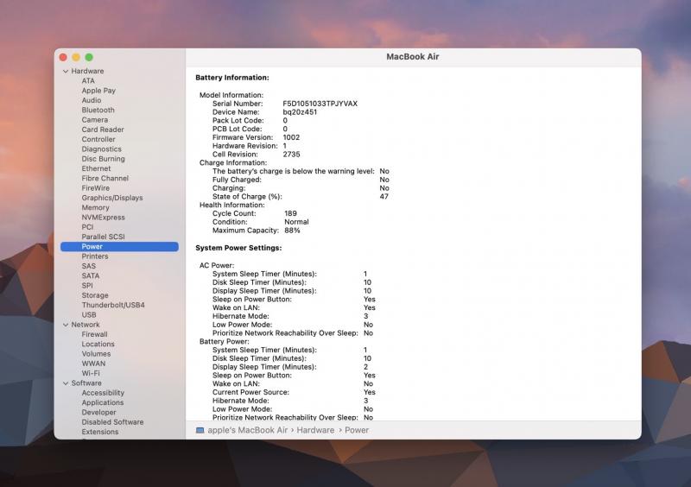Open Storage in the sidebar
Screen dimensions: 691x487
pyautogui.click(x=95, y=295)
